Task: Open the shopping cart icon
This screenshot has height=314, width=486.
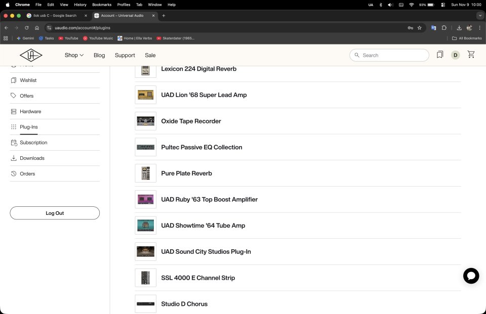Action: pos(471,55)
